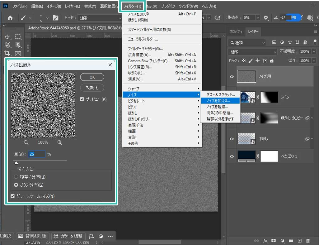Select the Rectangular Marquee tool
The height and width of the screenshot is (245, 319).
(18, 37)
